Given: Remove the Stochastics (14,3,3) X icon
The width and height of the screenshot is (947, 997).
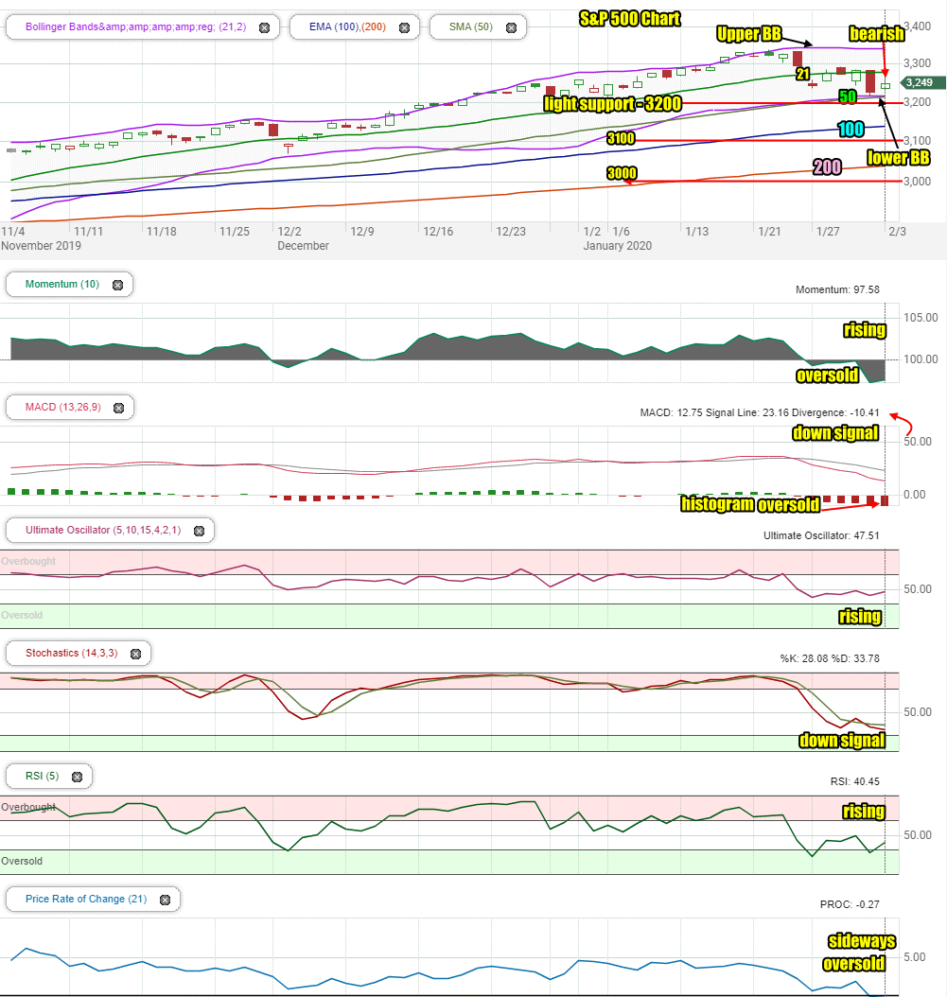Looking at the screenshot, I should (136, 654).
